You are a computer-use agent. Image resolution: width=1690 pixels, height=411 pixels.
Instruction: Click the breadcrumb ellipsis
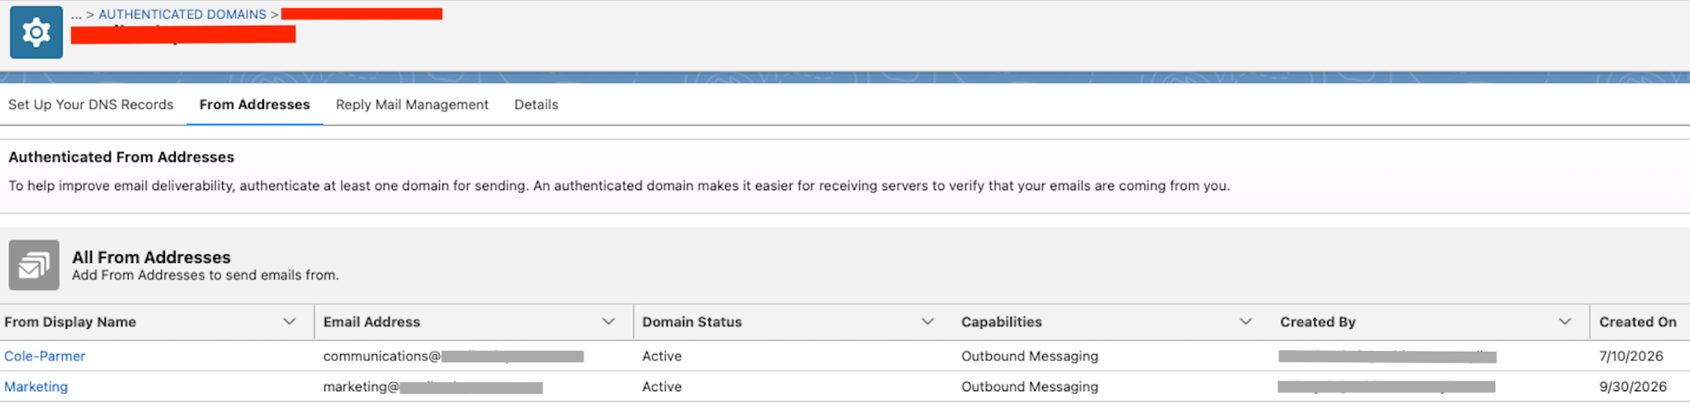coord(77,14)
